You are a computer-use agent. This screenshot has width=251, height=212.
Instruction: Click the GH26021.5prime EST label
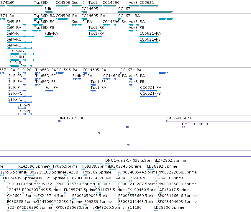pyautogui.click(x=22, y=196)
